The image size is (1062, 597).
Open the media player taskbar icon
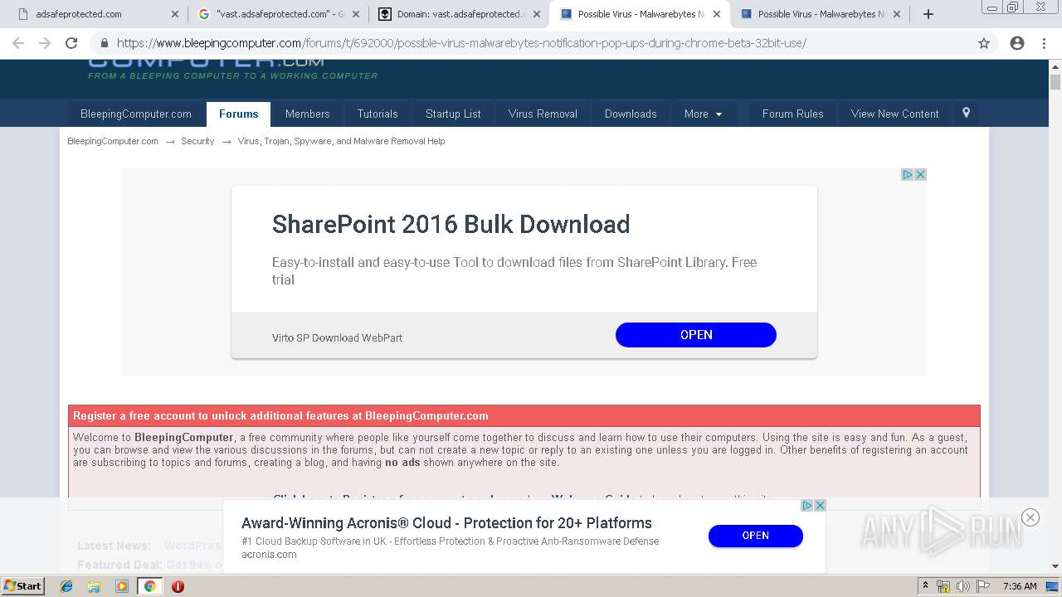122,586
